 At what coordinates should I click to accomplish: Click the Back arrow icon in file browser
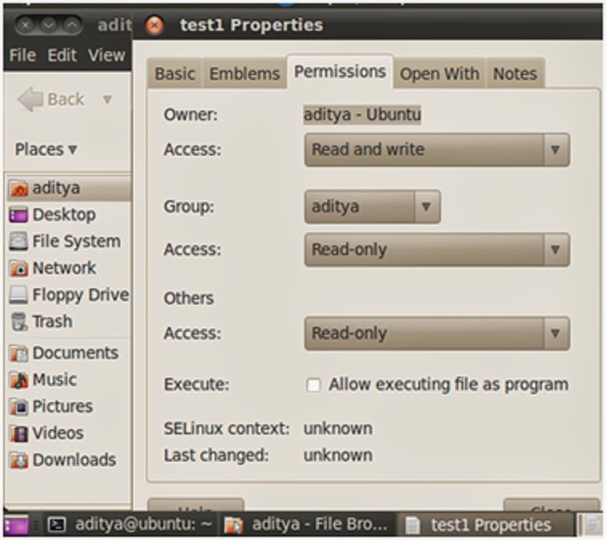click(30, 99)
